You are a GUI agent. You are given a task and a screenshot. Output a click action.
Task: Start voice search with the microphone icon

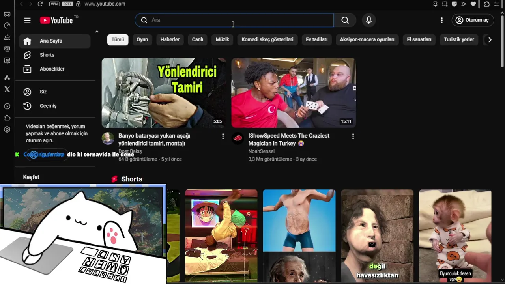[x=369, y=20]
